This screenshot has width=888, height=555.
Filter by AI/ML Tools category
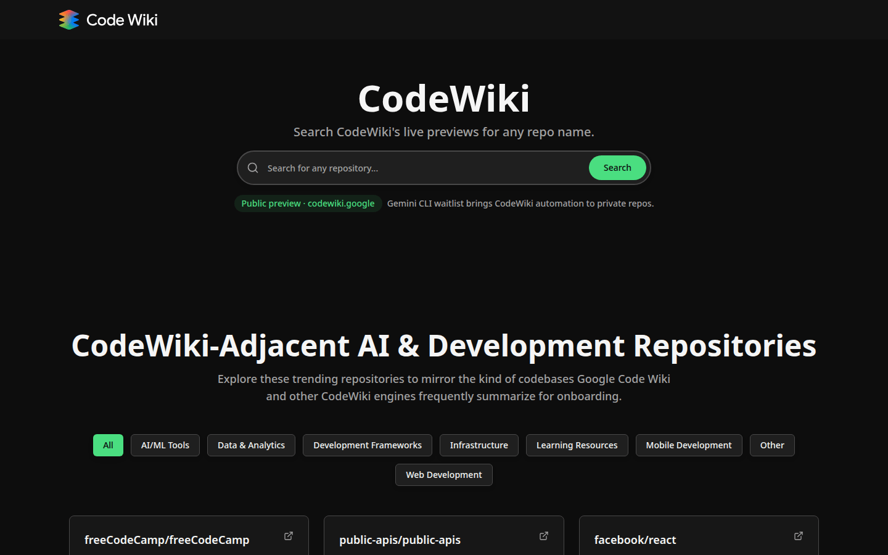(165, 445)
